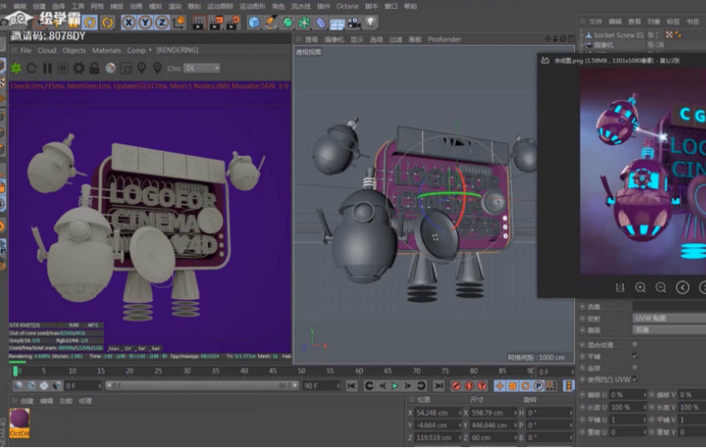The width and height of the screenshot is (706, 448).
Task: Toggle the 平铺 checkbox
Action: point(635,356)
